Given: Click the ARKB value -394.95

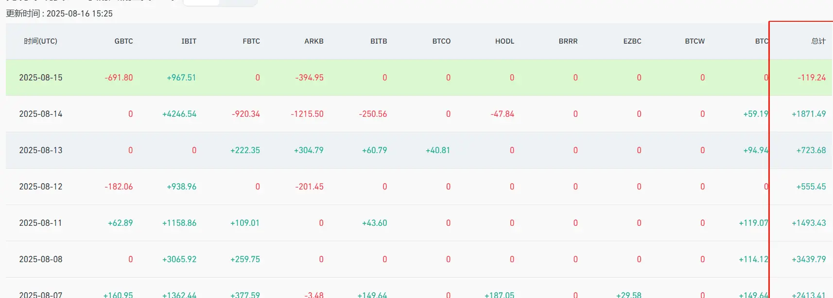Looking at the screenshot, I should 309,78.
